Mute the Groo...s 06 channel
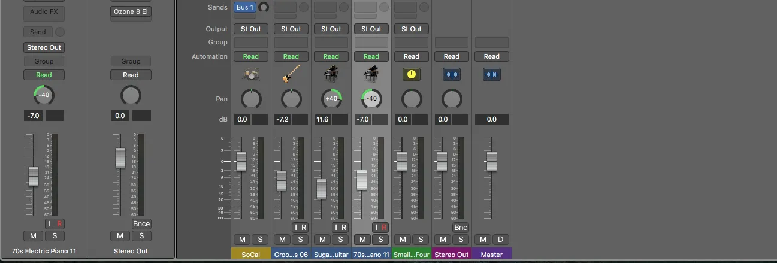The image size is (777, 263). tap(282, 240)
